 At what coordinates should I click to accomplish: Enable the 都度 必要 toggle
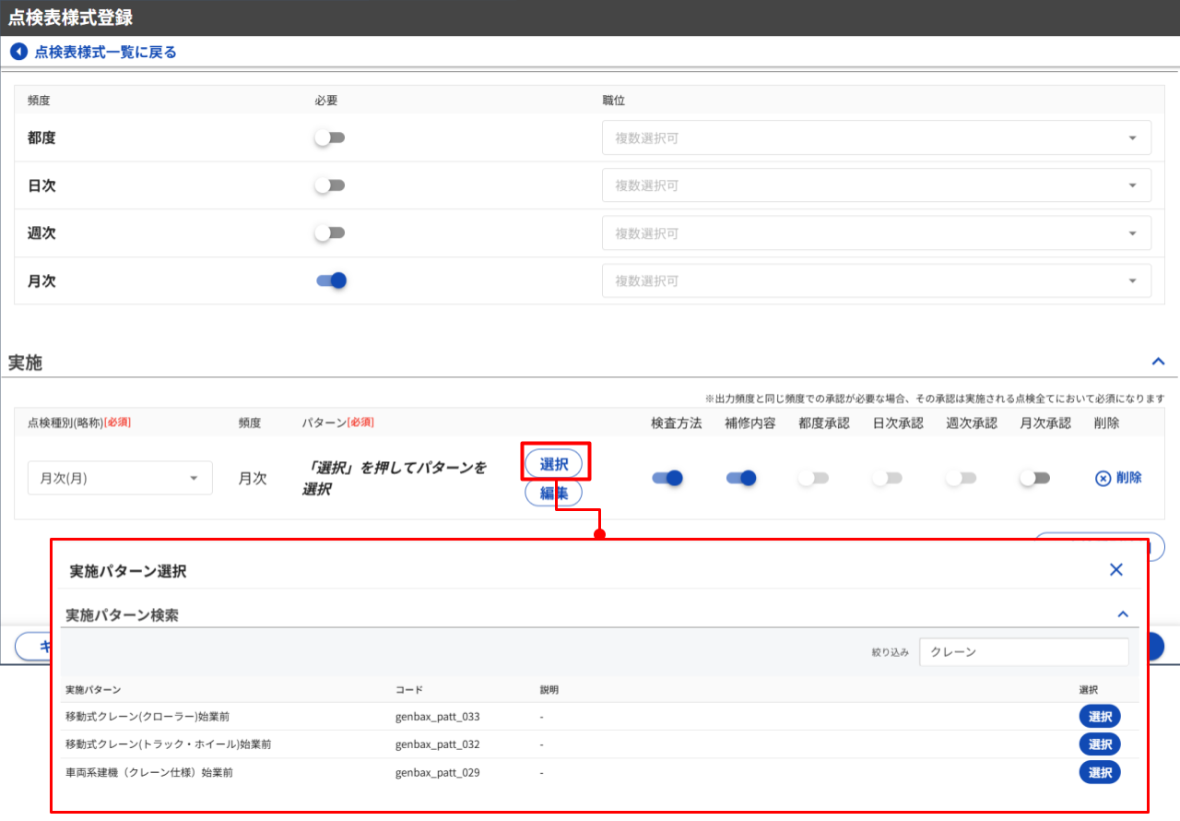pos(329,137)
